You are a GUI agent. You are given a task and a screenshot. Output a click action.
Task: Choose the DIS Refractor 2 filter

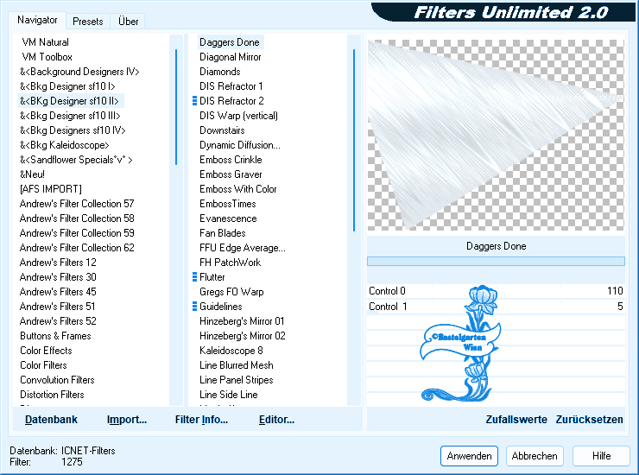click(231, 101)
